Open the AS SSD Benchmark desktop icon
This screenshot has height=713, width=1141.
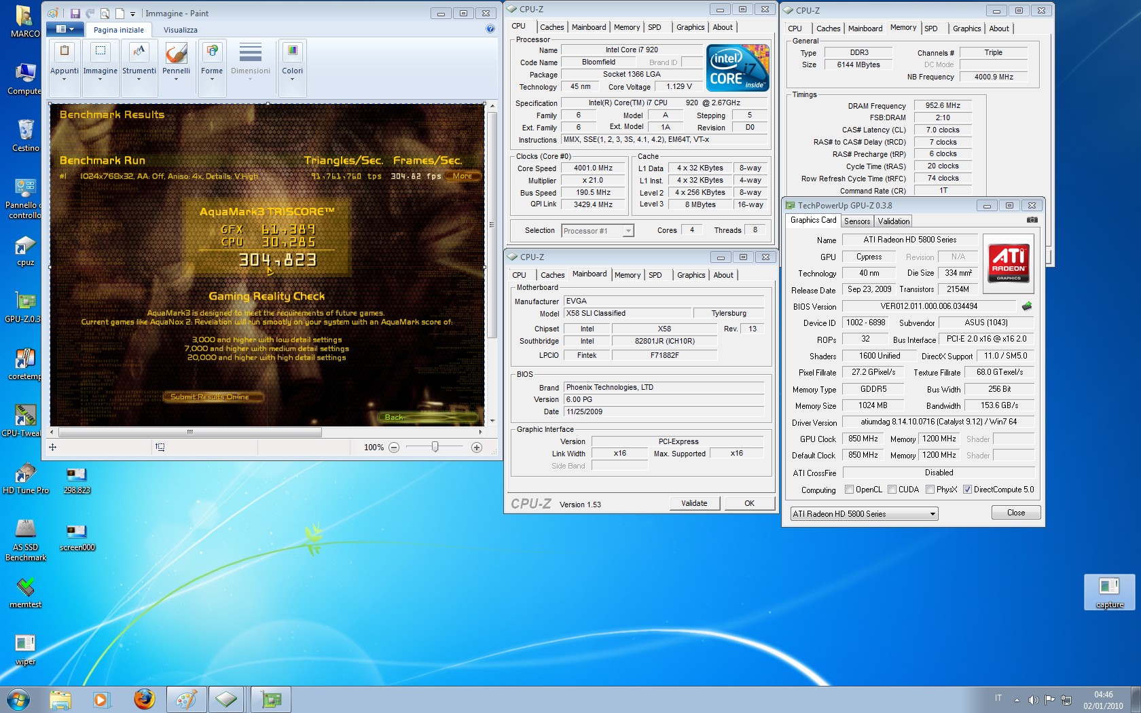[x=26, y=540]
